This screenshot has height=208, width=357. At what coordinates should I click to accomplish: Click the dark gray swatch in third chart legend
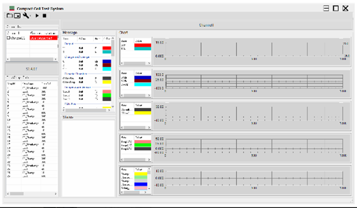143,110
